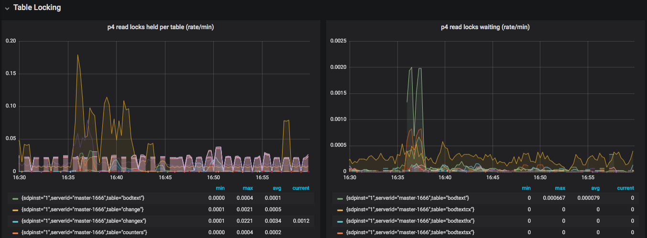Click current value 0.0012 in changex row
The image size is (647, 238).
pos(301,221)
